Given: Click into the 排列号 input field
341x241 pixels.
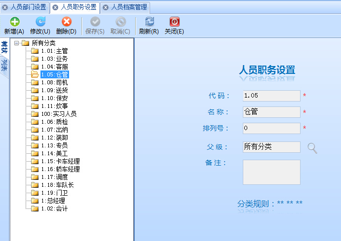Looking at the screenshot, I should coord(271,128).
